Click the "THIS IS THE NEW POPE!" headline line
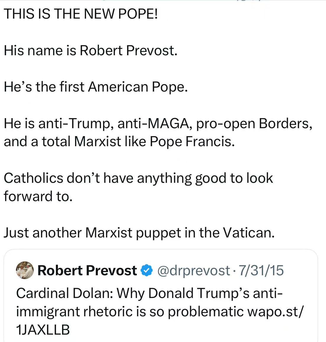Viewport: 326px width, 342px height. (x=81, y=14)
